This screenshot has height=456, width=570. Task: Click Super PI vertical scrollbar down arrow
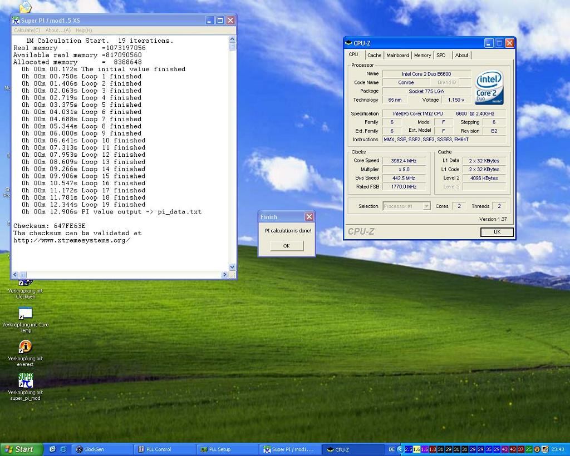[x=232, y=267]
